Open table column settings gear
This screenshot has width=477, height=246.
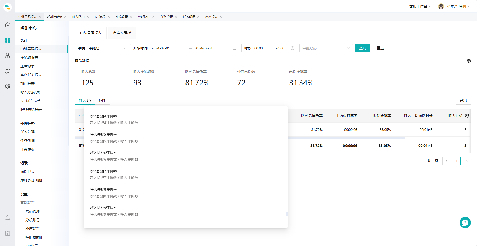(467, 116)
